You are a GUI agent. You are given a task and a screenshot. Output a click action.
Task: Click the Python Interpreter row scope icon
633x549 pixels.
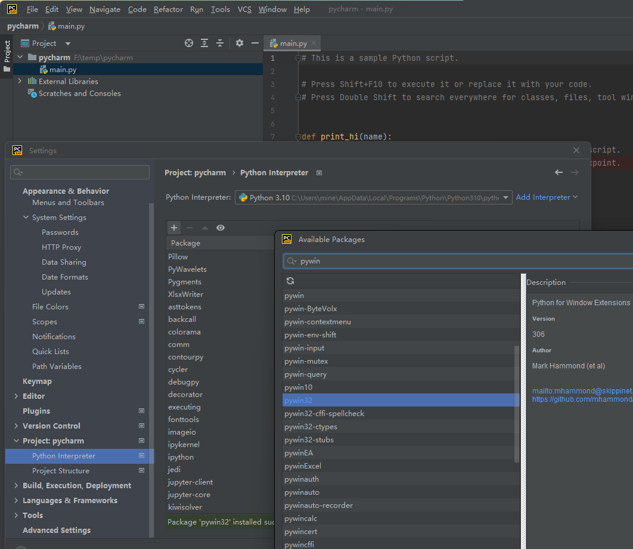tap(142, 455)
